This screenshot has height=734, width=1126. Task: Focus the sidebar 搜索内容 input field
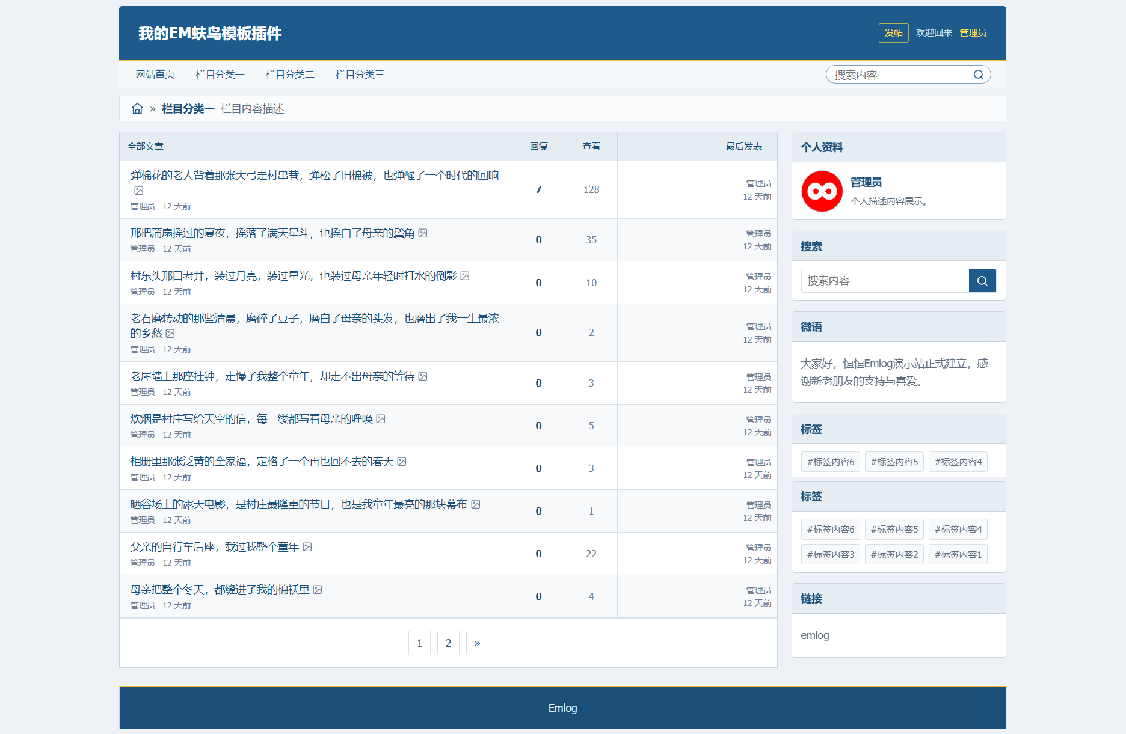point(885,281)
